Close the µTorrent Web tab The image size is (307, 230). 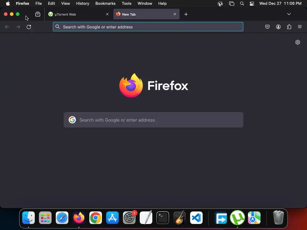point(107,14)
